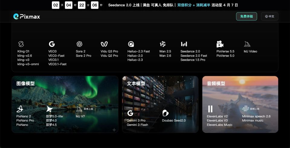This screenshot has height=148, width=290.
Task: Select the kling-v2.6 model
Action: pos(24,56)
